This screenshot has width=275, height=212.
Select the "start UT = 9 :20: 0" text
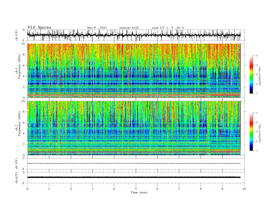(168, 28)
